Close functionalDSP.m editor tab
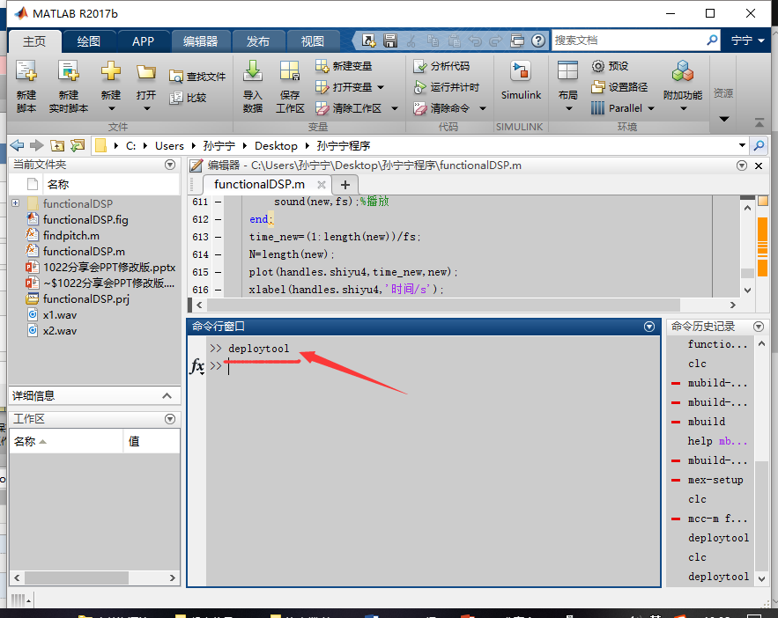Screen dimensions: 778x618 [x=322, y=185]
